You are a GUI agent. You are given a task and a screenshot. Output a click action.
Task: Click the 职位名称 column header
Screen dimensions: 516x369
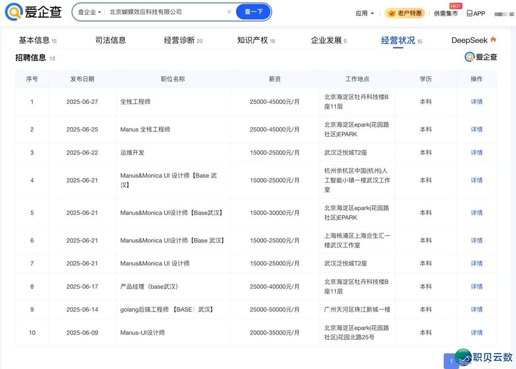coord(173,79)
